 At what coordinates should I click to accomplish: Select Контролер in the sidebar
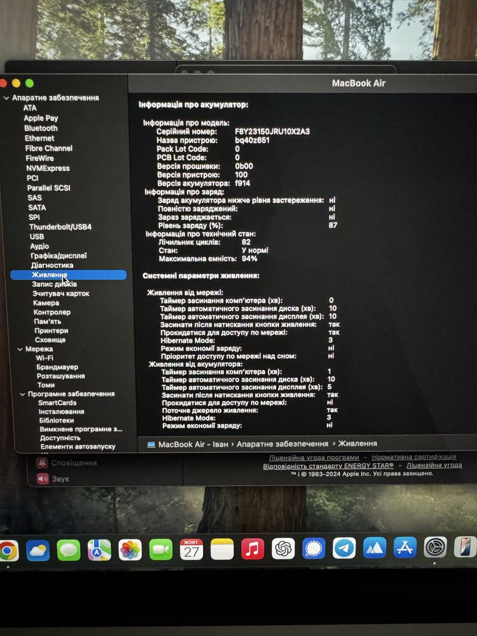52,312
